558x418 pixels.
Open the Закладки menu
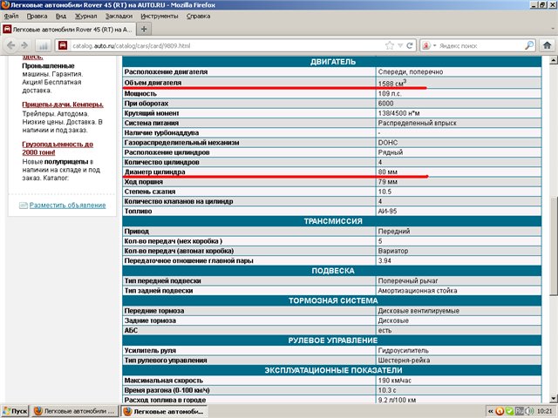coord(119,16)
